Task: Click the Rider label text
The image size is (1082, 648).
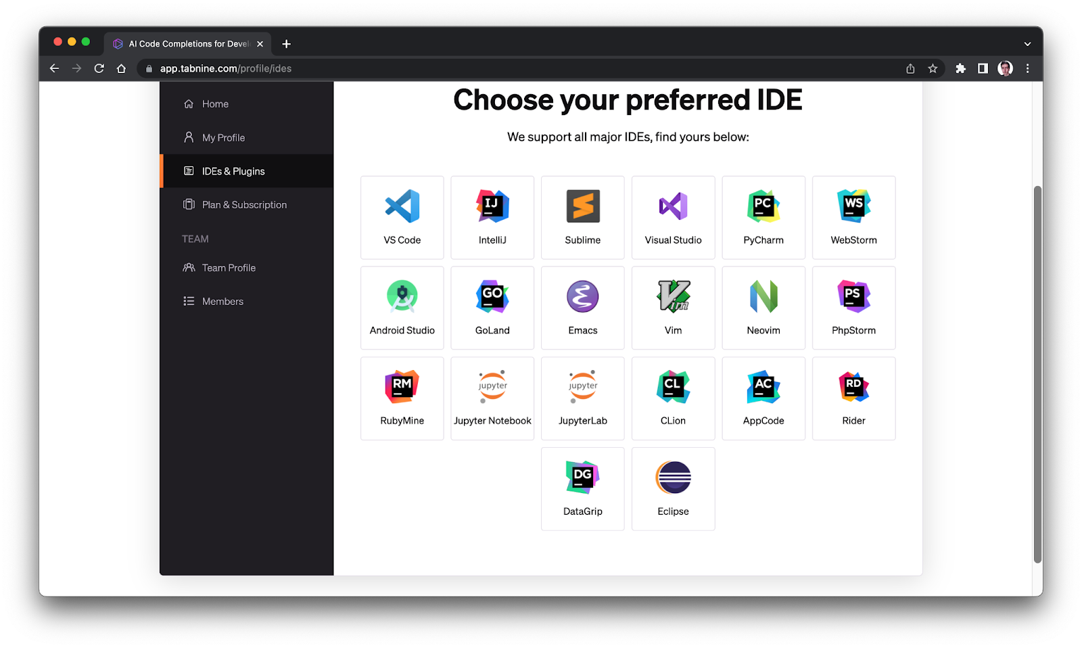Action: tap(854, 421)
